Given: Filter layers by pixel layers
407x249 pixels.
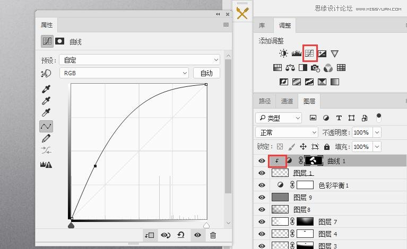Looking at the screenshot, I should (x=313, y=118).
